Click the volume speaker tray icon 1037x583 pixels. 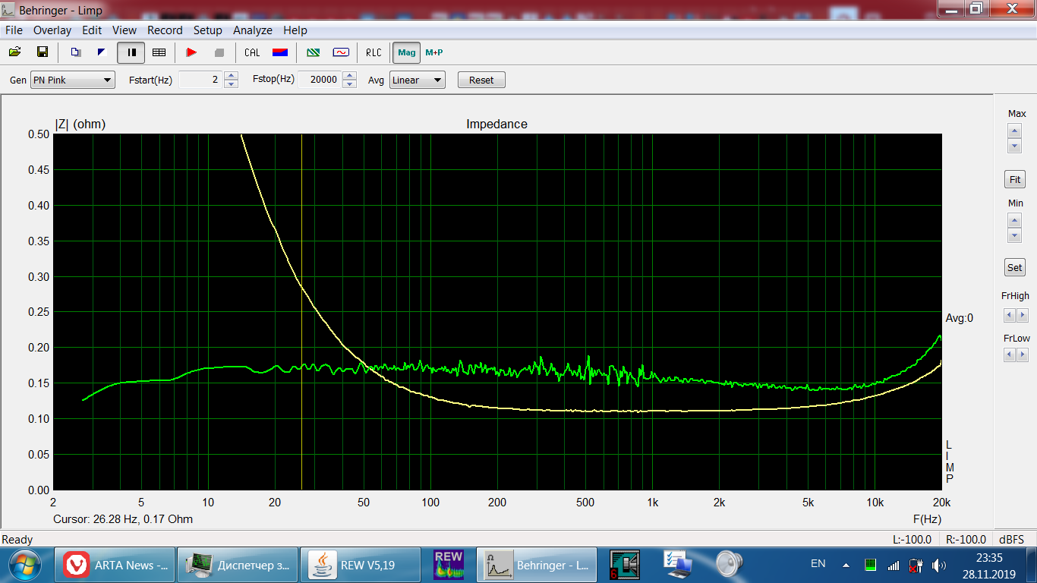pyautogui.click(x=939, y=565)
